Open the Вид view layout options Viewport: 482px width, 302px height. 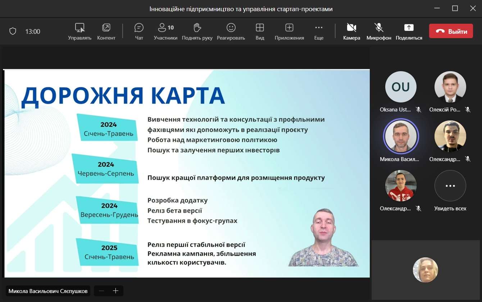click(260, 31)
